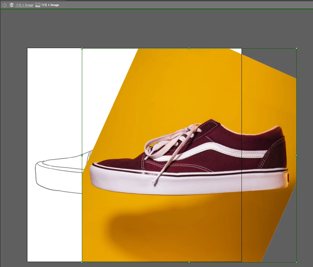The image size is (313, 267).
Task: Click the top-left bounding box handle
Action: [82, 48]
